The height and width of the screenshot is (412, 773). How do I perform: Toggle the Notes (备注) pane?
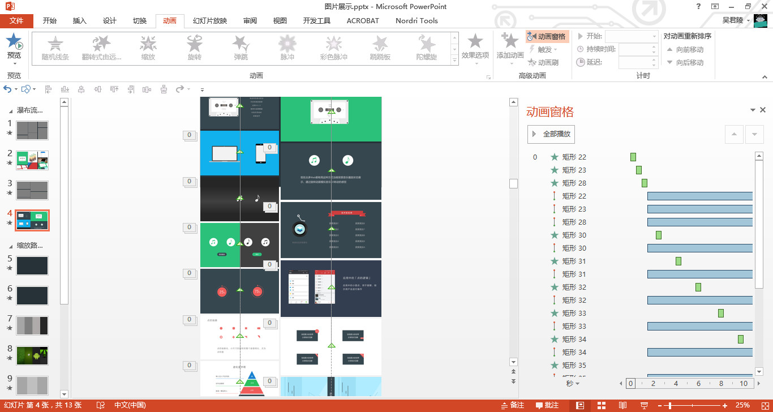513,405
